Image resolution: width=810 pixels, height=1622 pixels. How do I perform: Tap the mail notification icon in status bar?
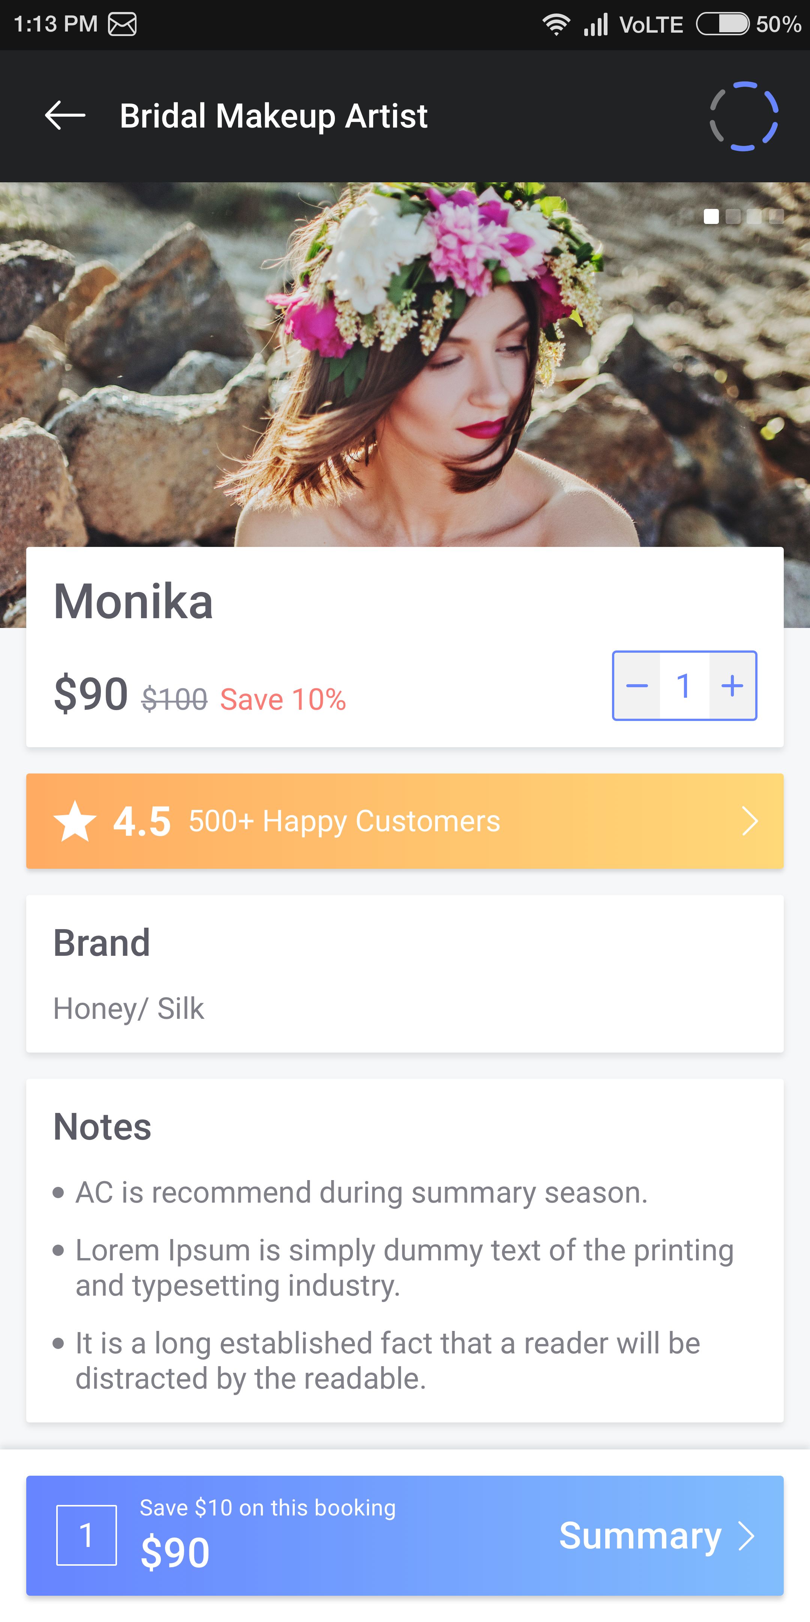pos(122,24)
